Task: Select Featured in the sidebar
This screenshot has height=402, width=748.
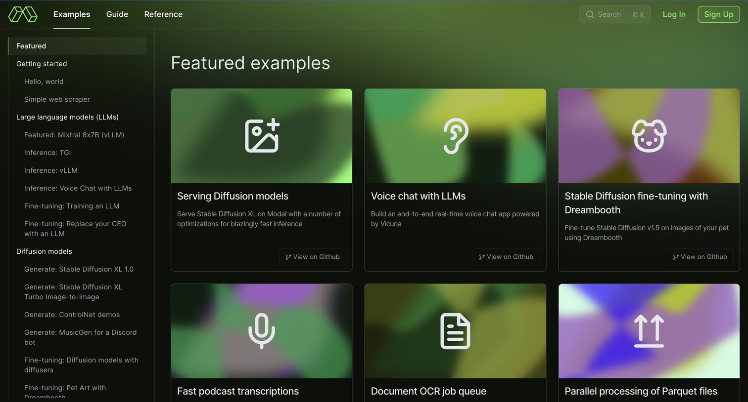Action: 77,46
